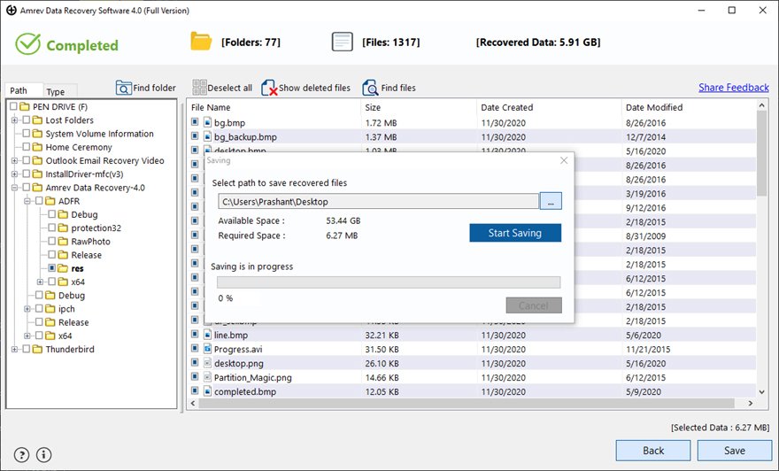Open the help question mark icon
Screen dimensions: 779x471
[x=22, y=454]
